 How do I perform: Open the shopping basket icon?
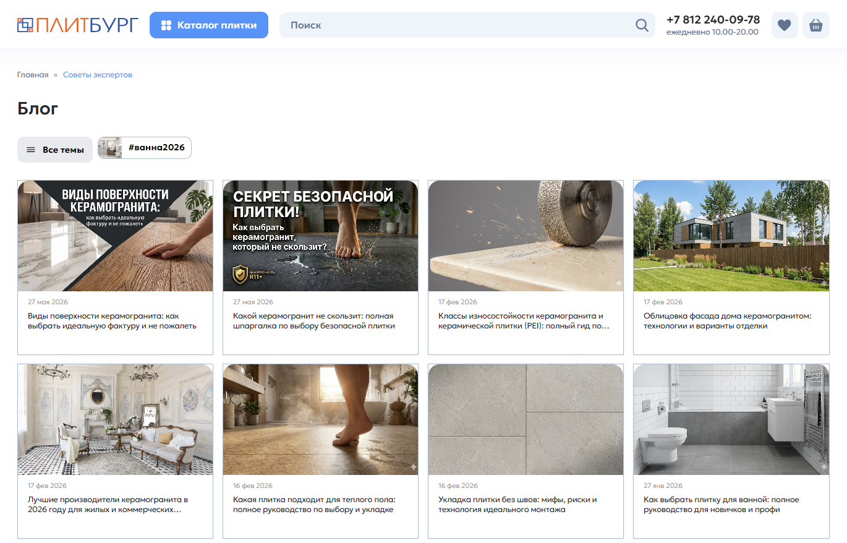816,25
